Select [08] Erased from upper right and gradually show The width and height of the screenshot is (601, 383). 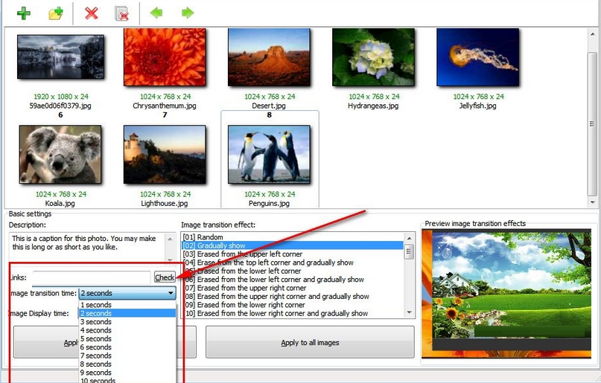point(293,296)
